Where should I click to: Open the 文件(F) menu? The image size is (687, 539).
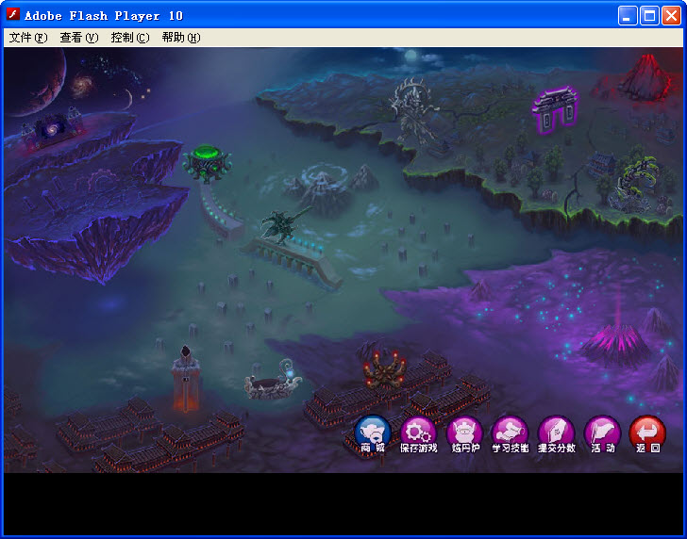tap(28, 38)
